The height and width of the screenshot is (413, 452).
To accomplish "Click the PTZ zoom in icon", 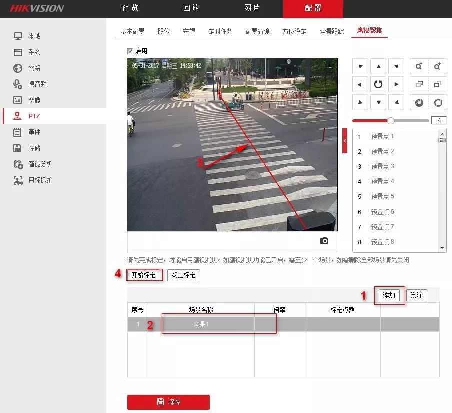I will (438, 66).
